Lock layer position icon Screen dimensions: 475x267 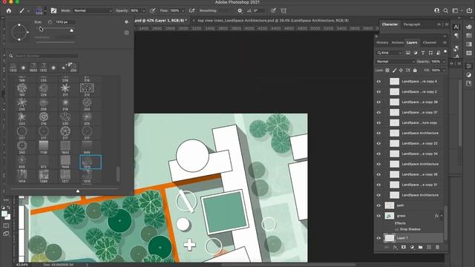[x=401, y=70]
